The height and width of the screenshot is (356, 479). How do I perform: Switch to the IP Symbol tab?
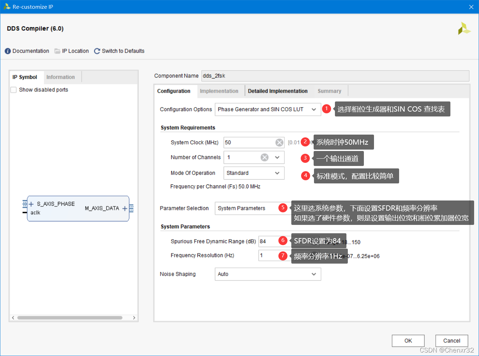(25, 77)
